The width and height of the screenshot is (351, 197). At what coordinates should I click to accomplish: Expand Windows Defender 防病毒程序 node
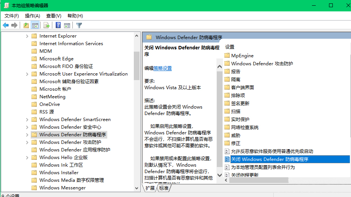[27, 135]
